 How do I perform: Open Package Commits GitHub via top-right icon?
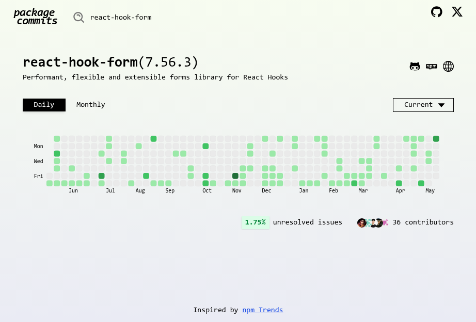coord(436,11)
